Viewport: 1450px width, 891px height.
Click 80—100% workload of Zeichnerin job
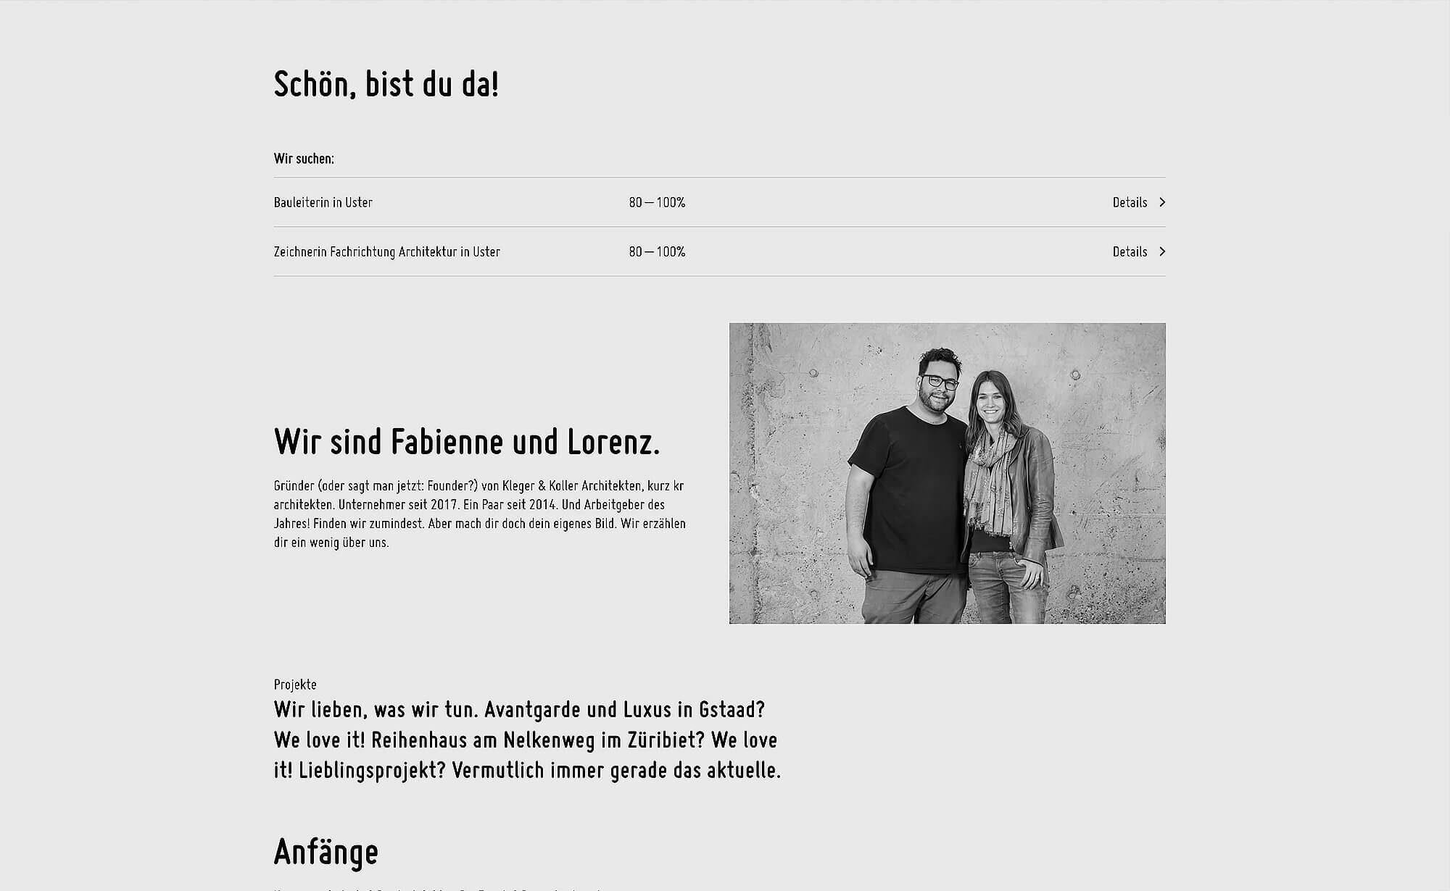point(657,251)
